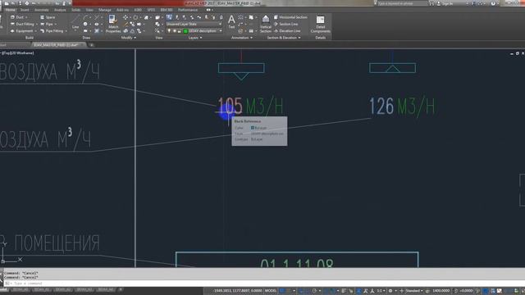Open the Standard display configuration dropdown

[413, 291]
